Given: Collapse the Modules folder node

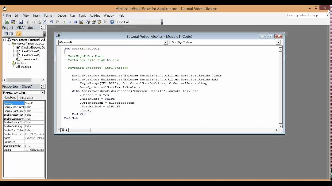Looking at the screenshot, I should [9, 63].
